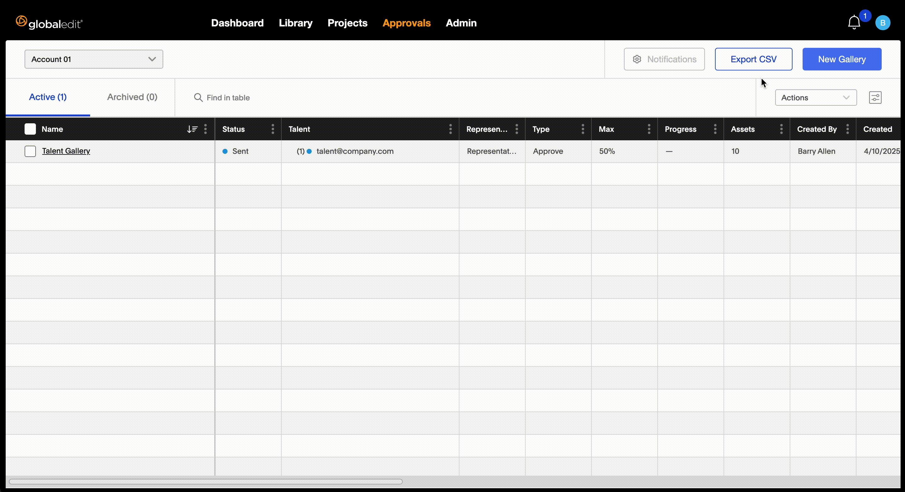Click the table column settings icon
905x492 pixels.
click(x=875, y=98)
